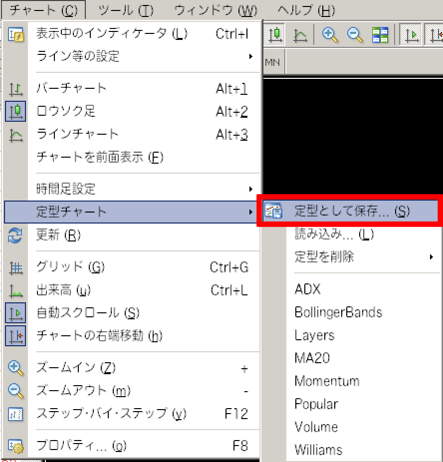Click the line chart icon in the toolbar
Image resolution: width=443 pixels, height=462 pixels.
pyautogui.click(x=301, y=34)
